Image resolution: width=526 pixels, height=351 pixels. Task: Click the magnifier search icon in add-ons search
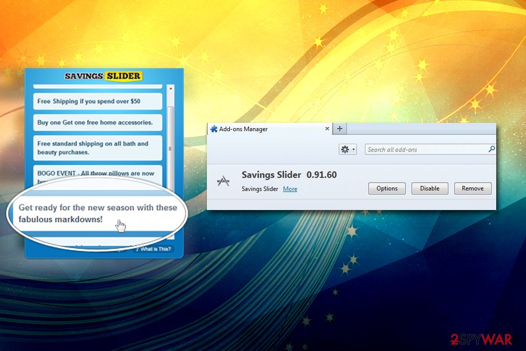[492, 149]
